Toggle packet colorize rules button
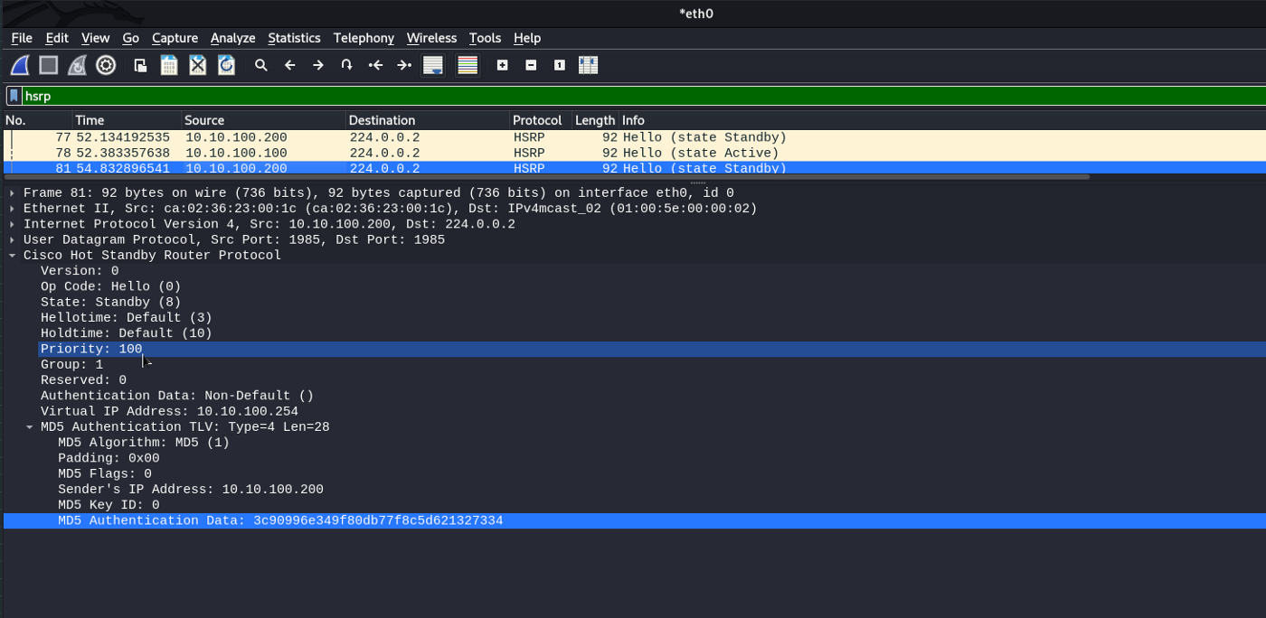1266x618 pixels. tap(467, 65)
